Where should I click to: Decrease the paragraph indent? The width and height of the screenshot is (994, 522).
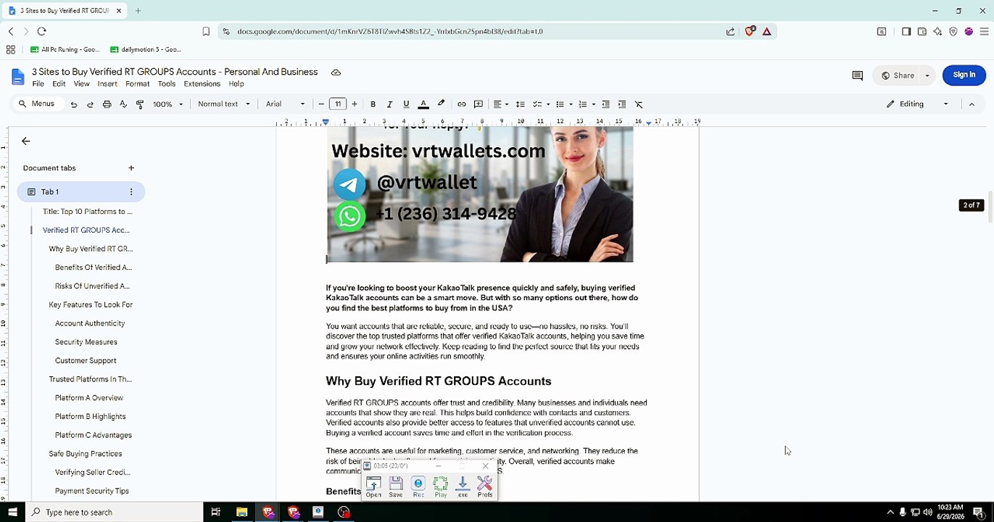[x=605, y=104]
